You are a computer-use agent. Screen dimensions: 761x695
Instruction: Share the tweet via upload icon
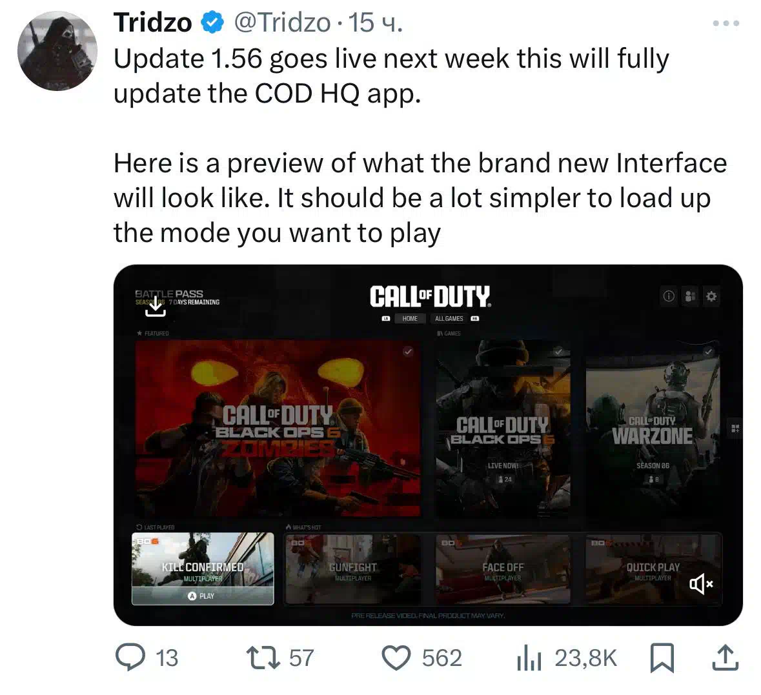coord(725,658)
